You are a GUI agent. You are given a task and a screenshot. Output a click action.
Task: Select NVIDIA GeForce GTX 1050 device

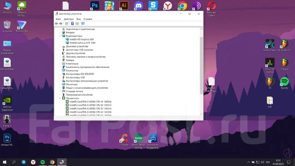pos(83,43)
